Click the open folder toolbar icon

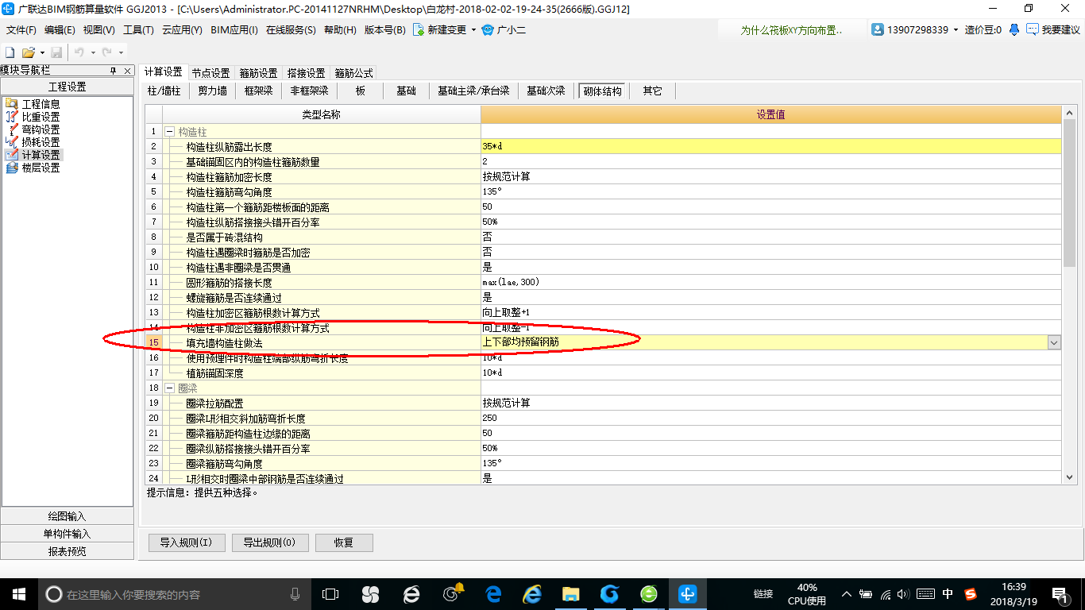(28, 52)
